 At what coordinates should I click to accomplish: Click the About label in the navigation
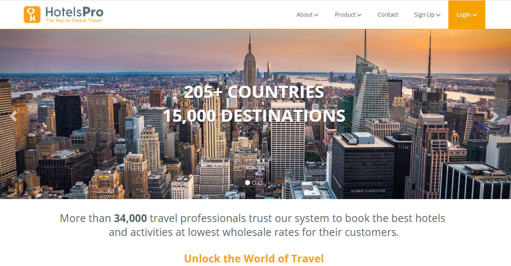pyautogui.click(x=304, y=15)
